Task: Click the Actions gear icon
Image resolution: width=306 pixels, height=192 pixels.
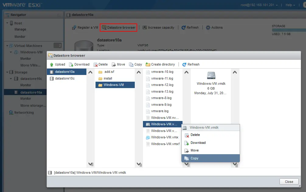Action: [208, 27]
